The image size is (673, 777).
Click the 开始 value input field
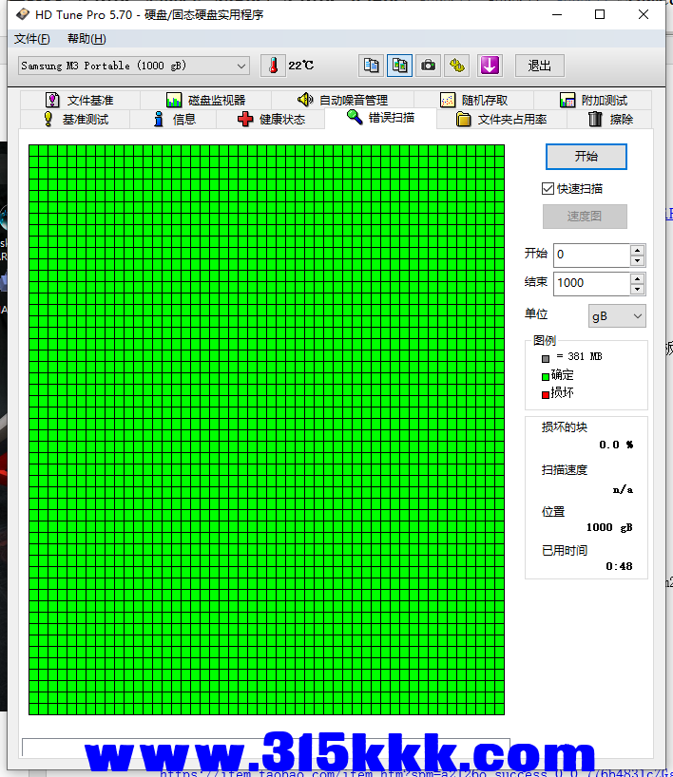591,255
